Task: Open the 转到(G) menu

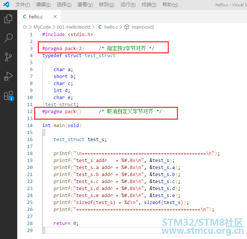Action: pyautogui.click(x=107, y=5)
